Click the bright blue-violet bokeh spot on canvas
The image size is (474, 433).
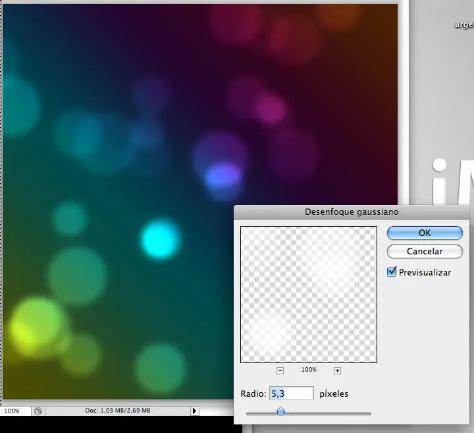(x=222, y=177)
